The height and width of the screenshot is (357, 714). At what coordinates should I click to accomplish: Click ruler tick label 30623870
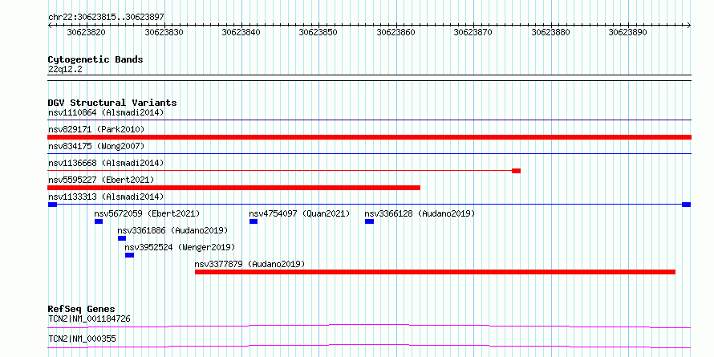coord(473,32)
